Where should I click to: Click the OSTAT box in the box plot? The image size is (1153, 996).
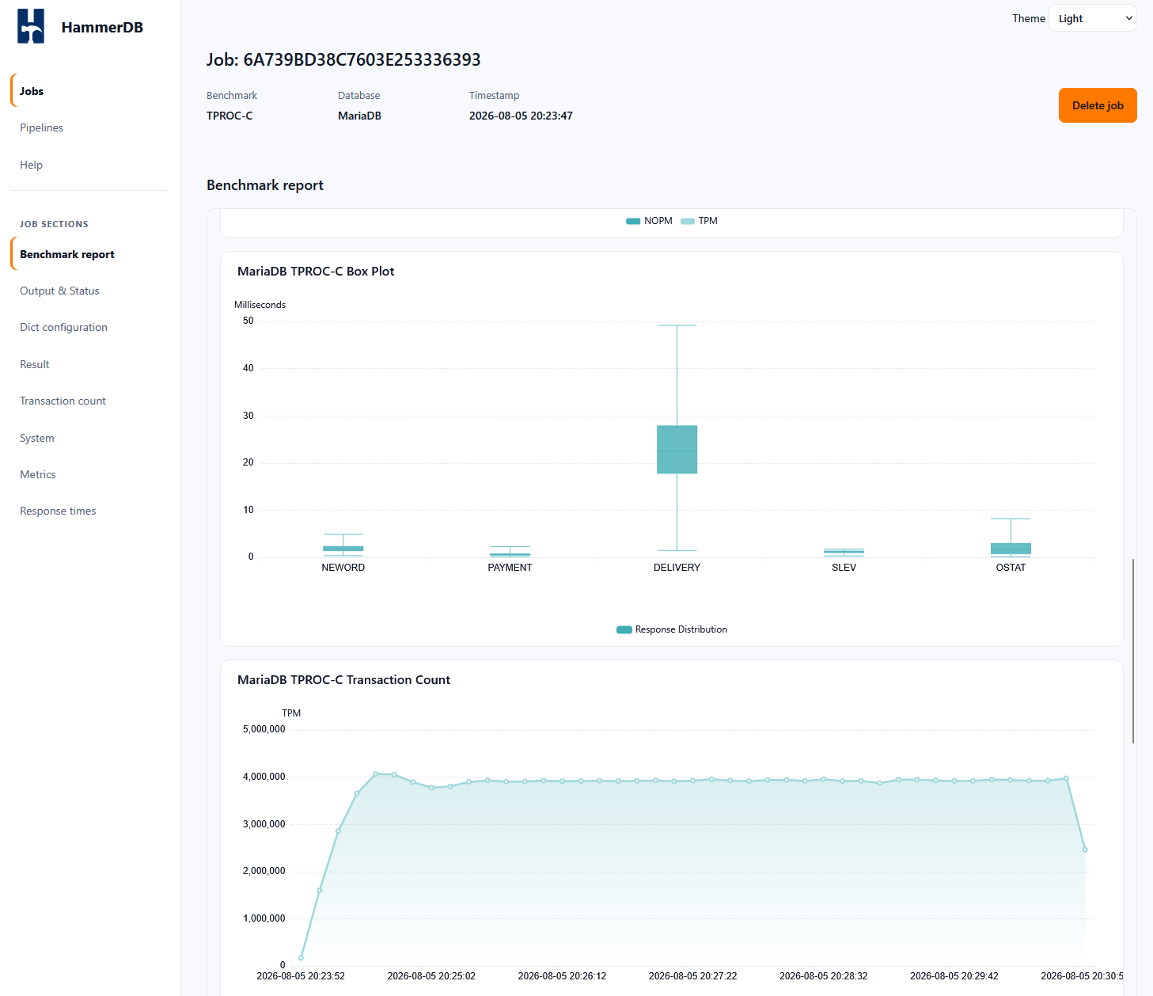pyautogui.click(x=1011, y=549)
